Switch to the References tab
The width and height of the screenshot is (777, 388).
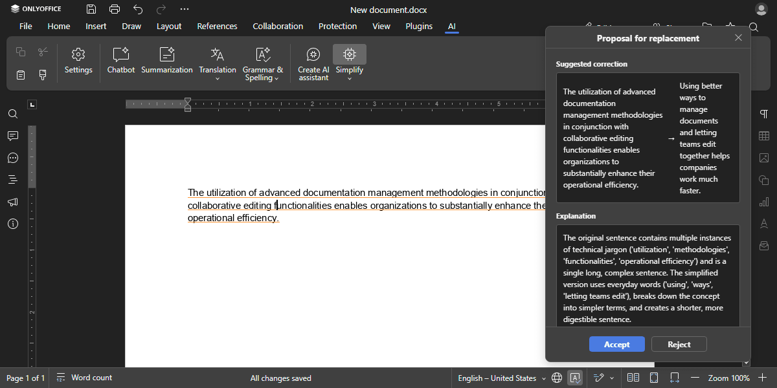pyautogui.click(x=217, y=27)
